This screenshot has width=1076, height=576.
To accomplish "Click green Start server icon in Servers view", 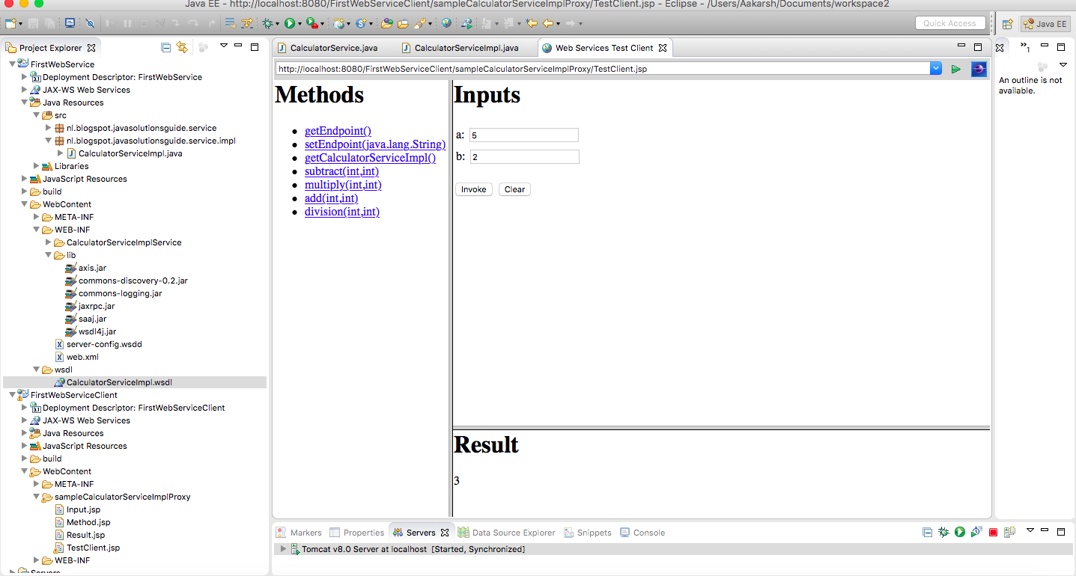I will click(960, 532).
